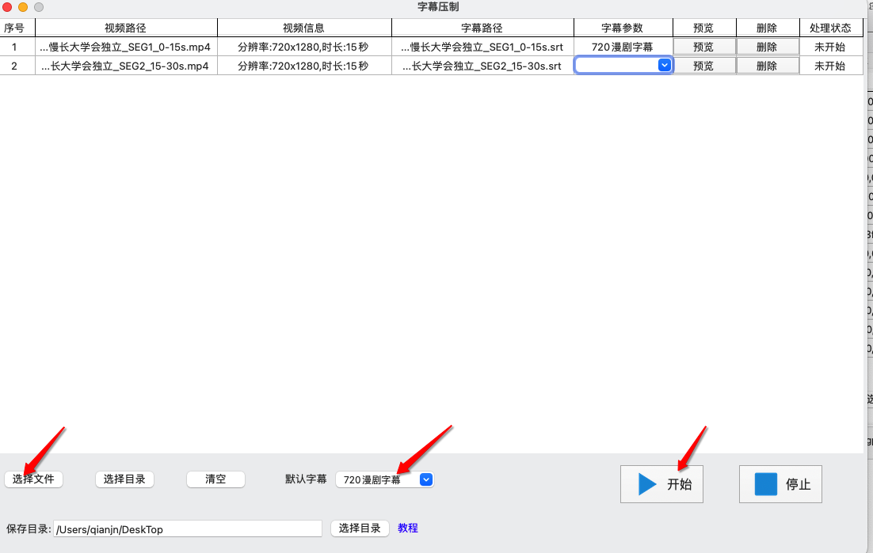Screen dimensions: 873x553
Task: Click row 2 video info cell
Action: (x=304, y=66)
